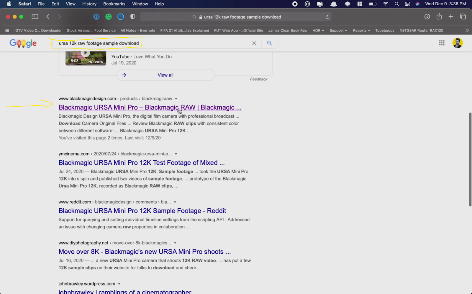This screenshot has height=294, width=472.
Task: Toggle Safari sidebar icon
Action: [x=35, y=17]
